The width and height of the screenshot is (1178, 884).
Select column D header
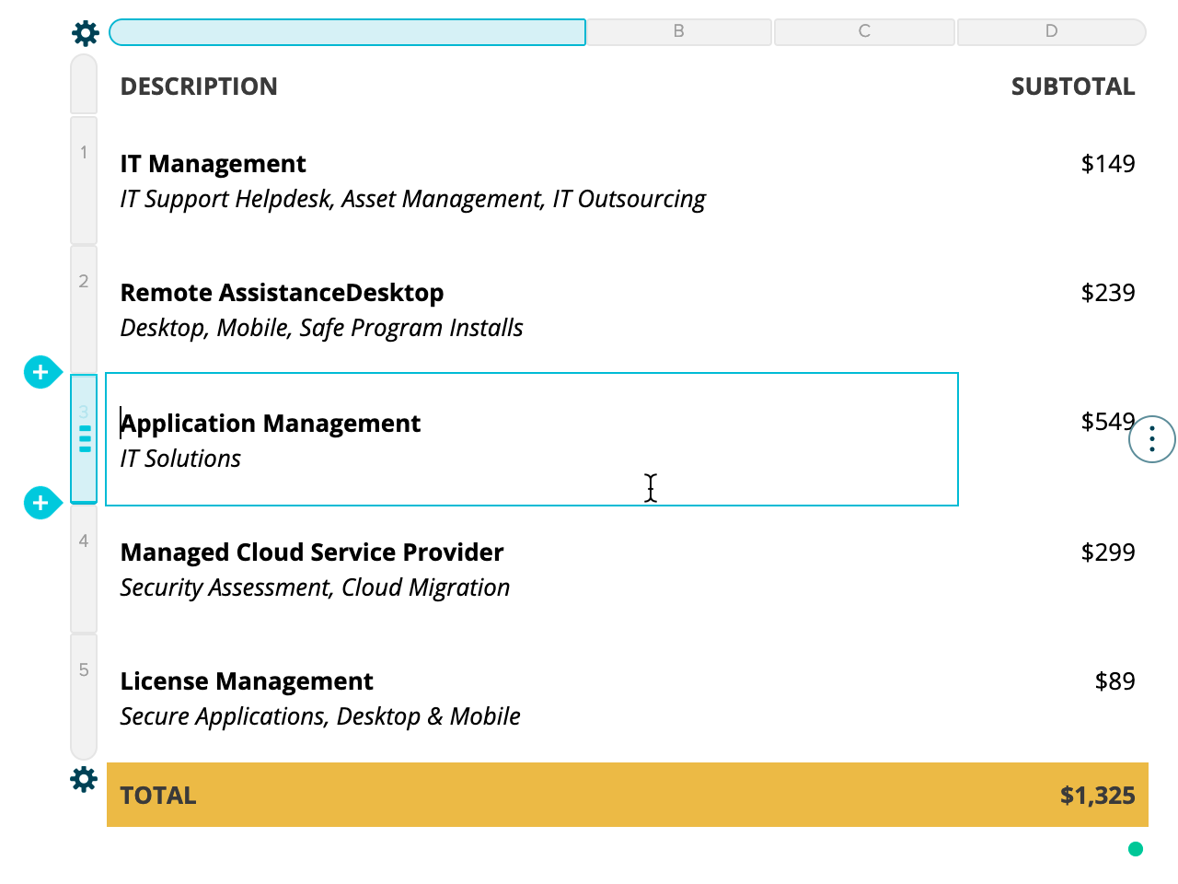[x=1051, y=31]
